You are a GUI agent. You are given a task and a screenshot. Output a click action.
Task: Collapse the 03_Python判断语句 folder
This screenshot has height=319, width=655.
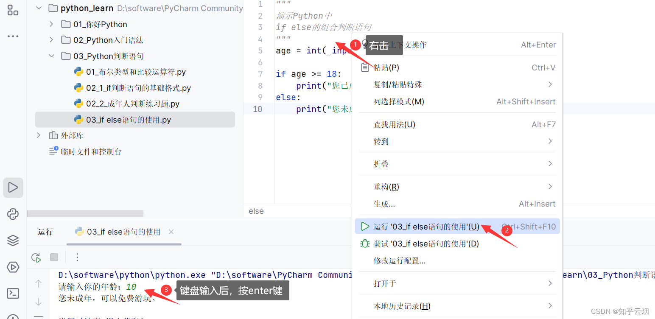pos(51,56)
